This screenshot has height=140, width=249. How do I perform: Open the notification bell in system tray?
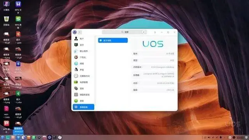[x=221, y=137]
